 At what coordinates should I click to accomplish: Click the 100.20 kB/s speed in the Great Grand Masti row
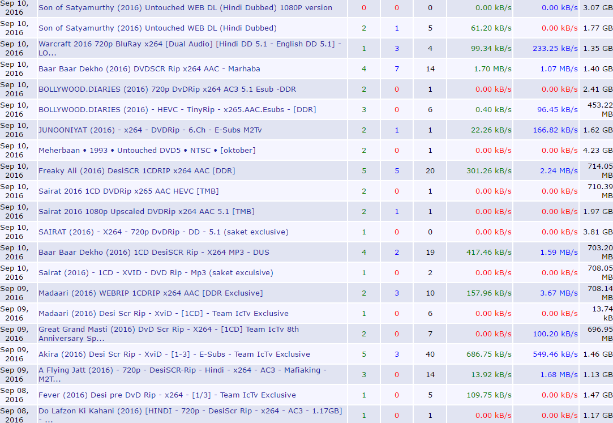pyautogui.click(x=555, y=334)
